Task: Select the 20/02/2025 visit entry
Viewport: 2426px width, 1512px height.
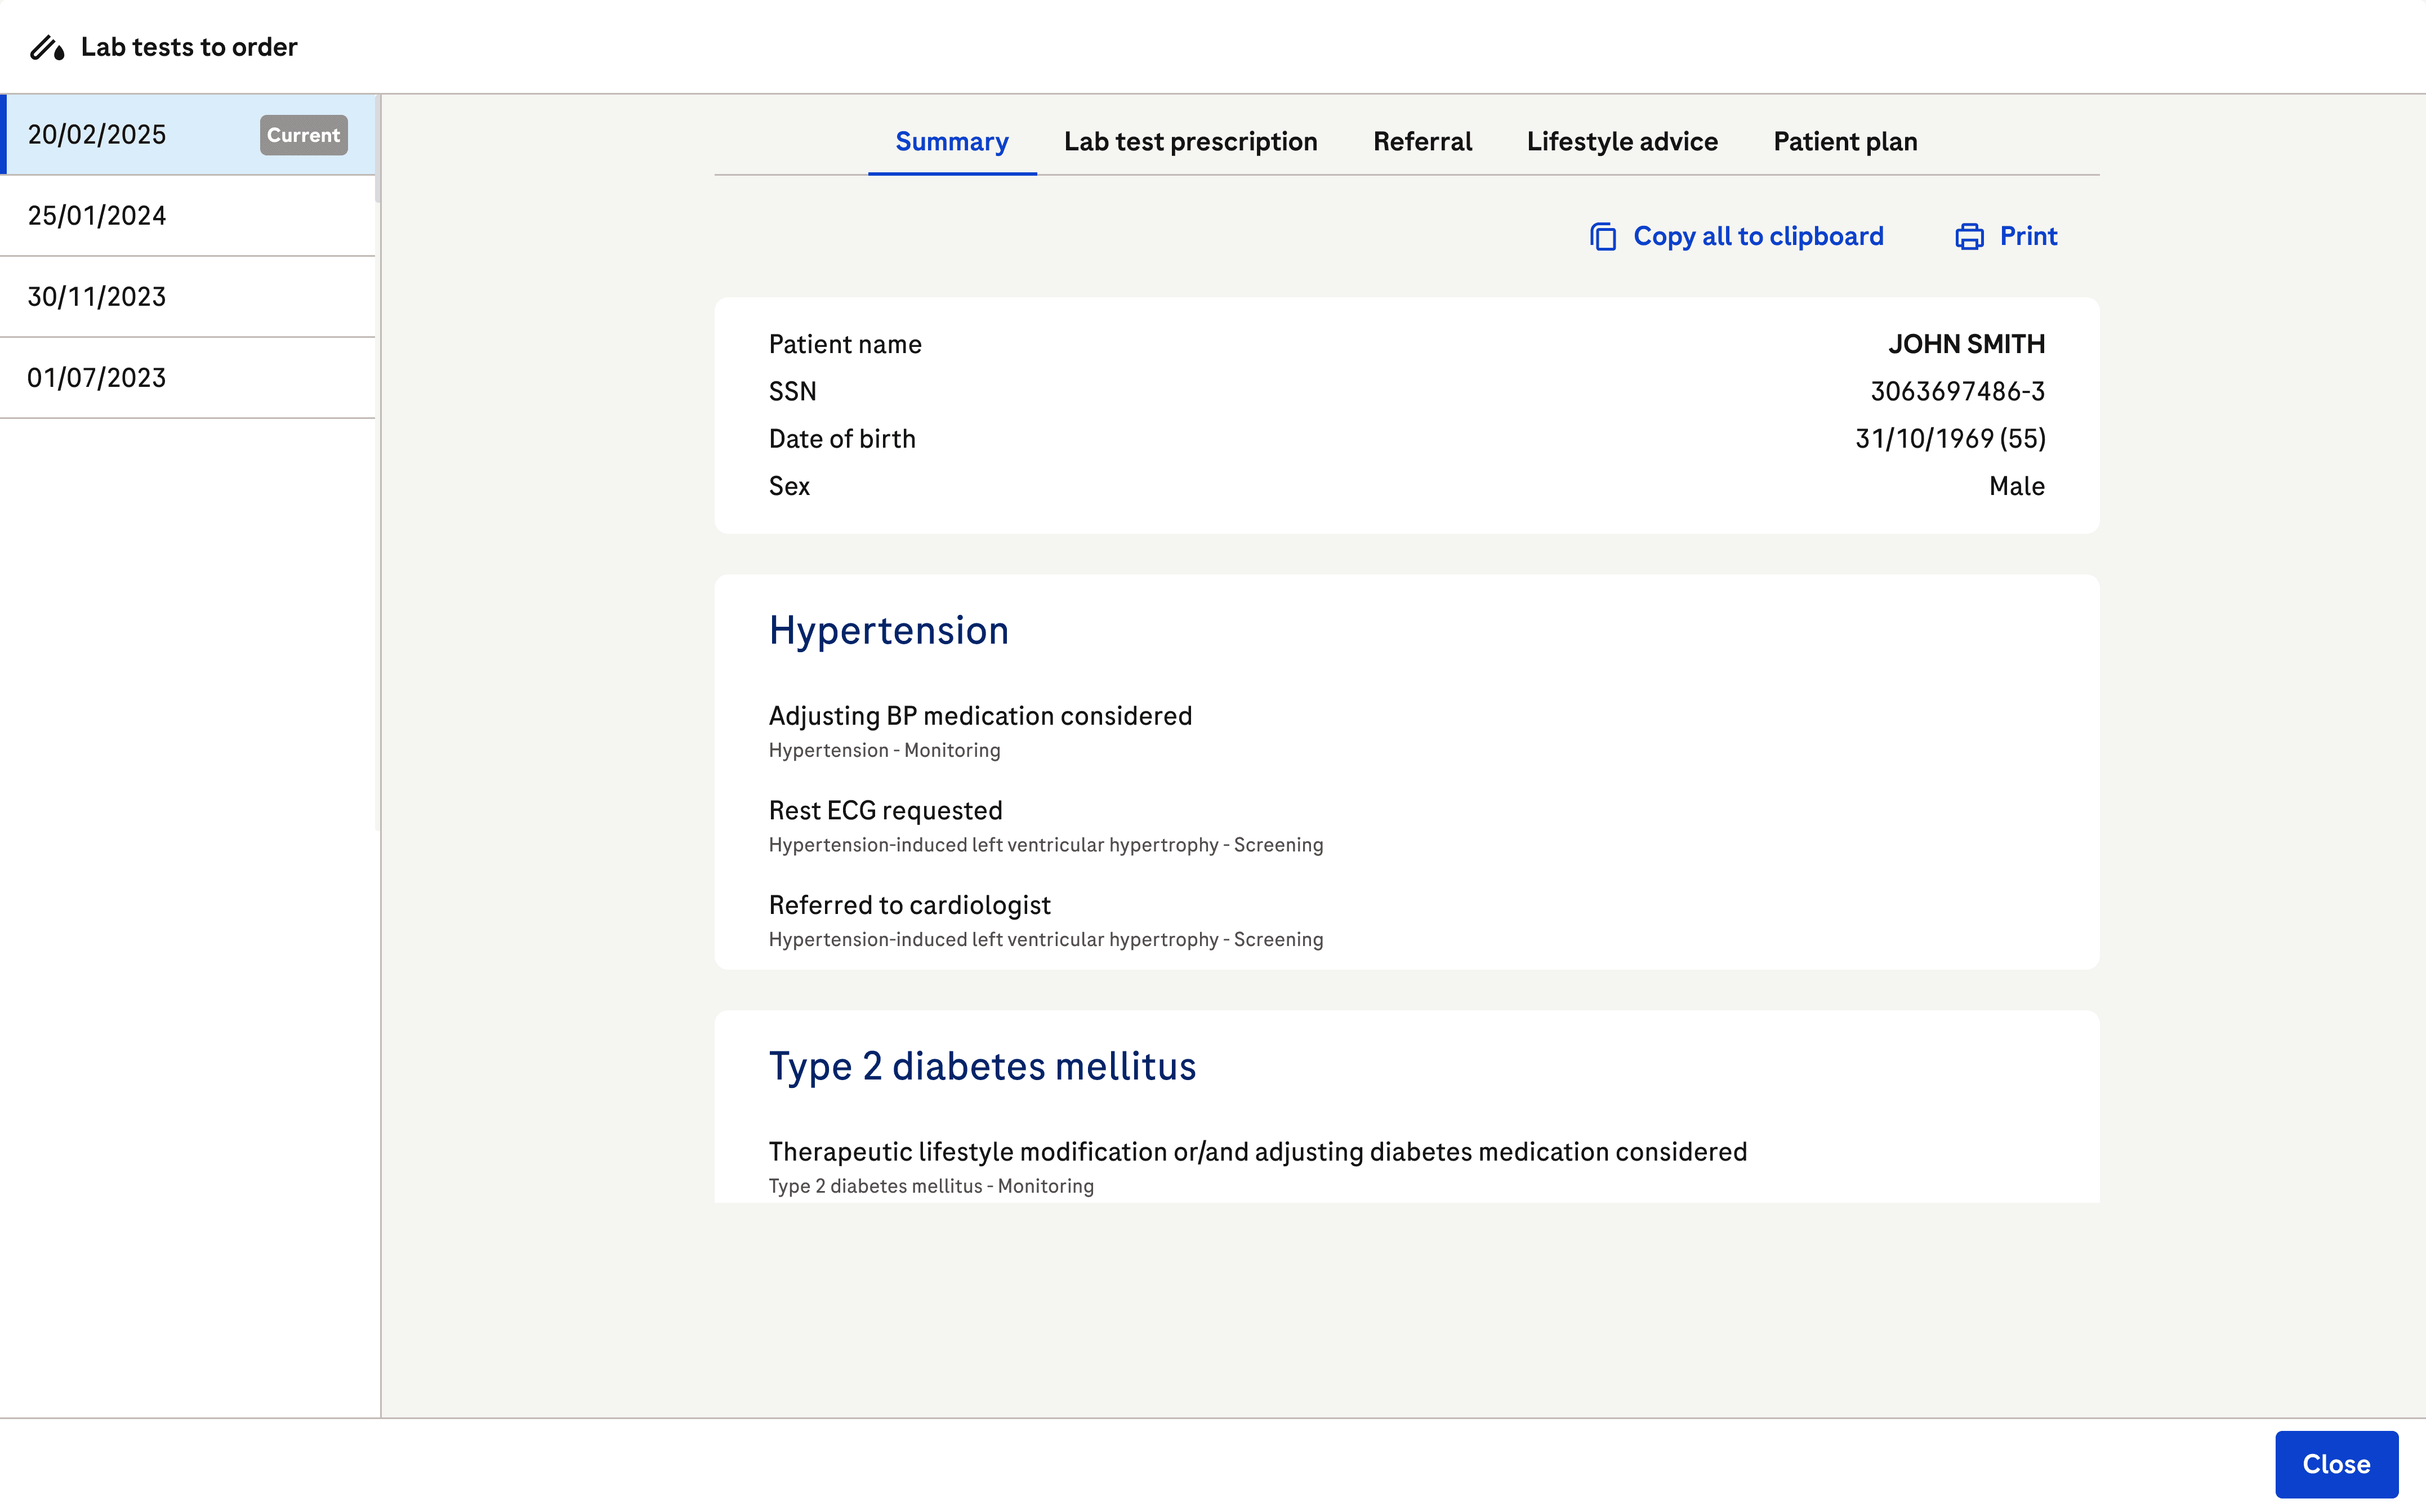Action: click(97, 135)
